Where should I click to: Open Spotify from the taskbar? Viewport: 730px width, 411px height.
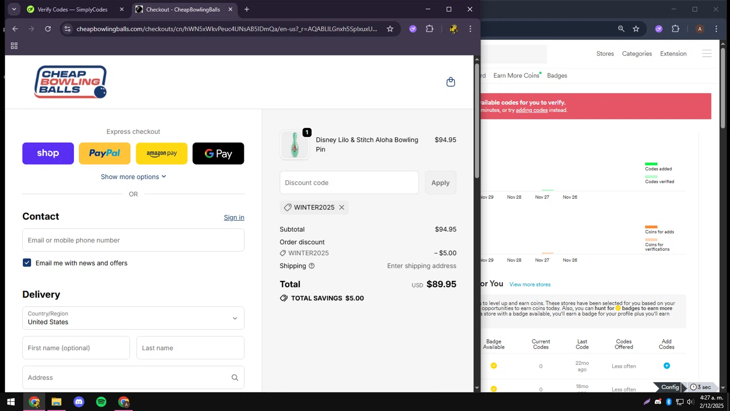pyautogui.click(x=101, y=402)
